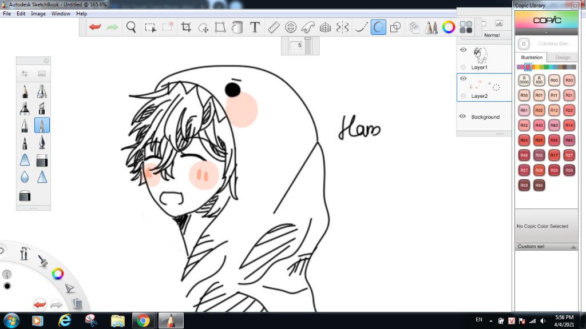Switch to the Design tab
Image resolution: width=586 pixels, height=329 pixels.
tap(563, 58)
